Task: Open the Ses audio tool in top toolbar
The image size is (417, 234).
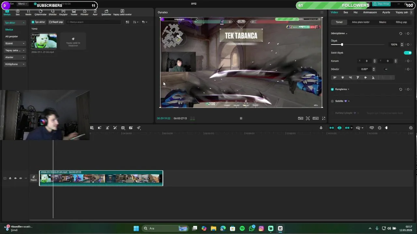Action: [18, 12]
